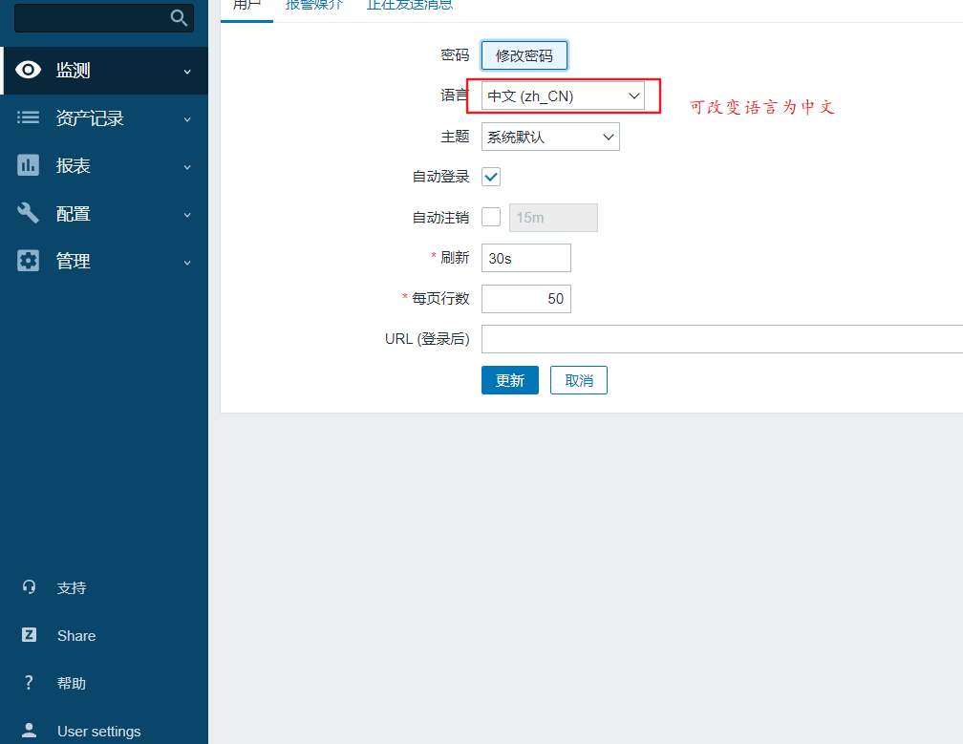
Task: Switch to the 报警媒介 tab
Action: pyautogui.click(x=314, y=5)
